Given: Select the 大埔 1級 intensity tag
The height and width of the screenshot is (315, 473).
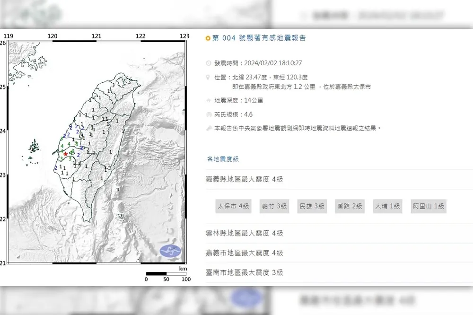Looking at the screenshot, I should coord(387,206).
